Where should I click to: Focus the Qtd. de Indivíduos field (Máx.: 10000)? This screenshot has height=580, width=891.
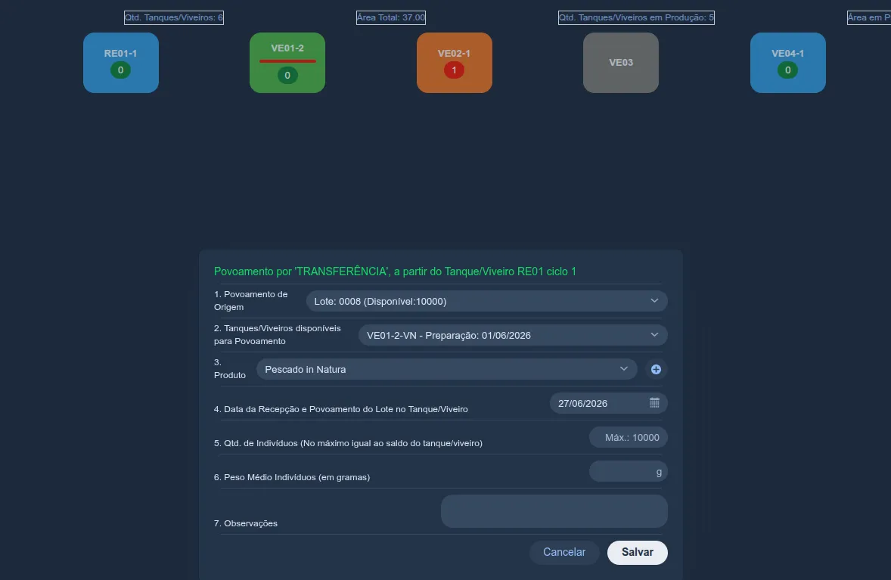[628, 437]
